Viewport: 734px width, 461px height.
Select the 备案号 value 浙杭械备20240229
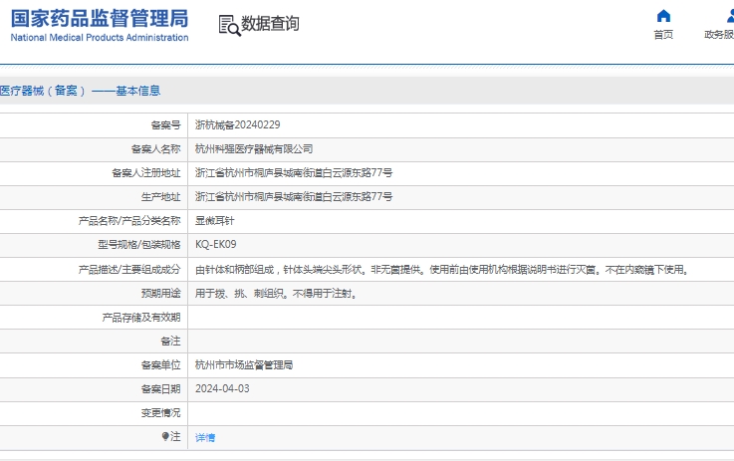[237, 125]
